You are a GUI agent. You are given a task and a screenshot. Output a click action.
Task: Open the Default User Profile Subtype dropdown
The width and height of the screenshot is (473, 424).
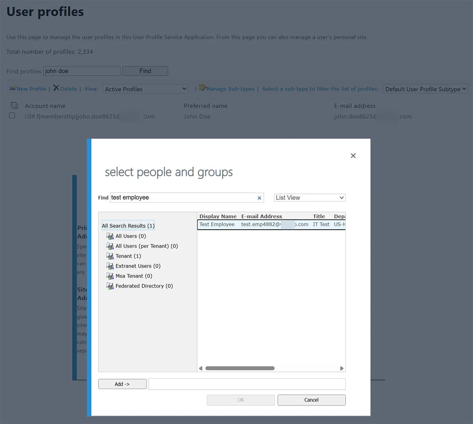[425, 89]
